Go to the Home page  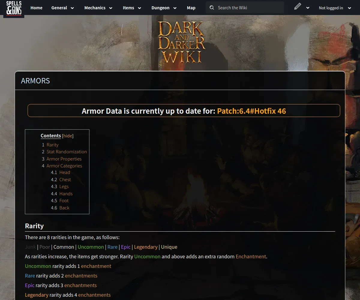pyautogui.click(x=36, y=8)
